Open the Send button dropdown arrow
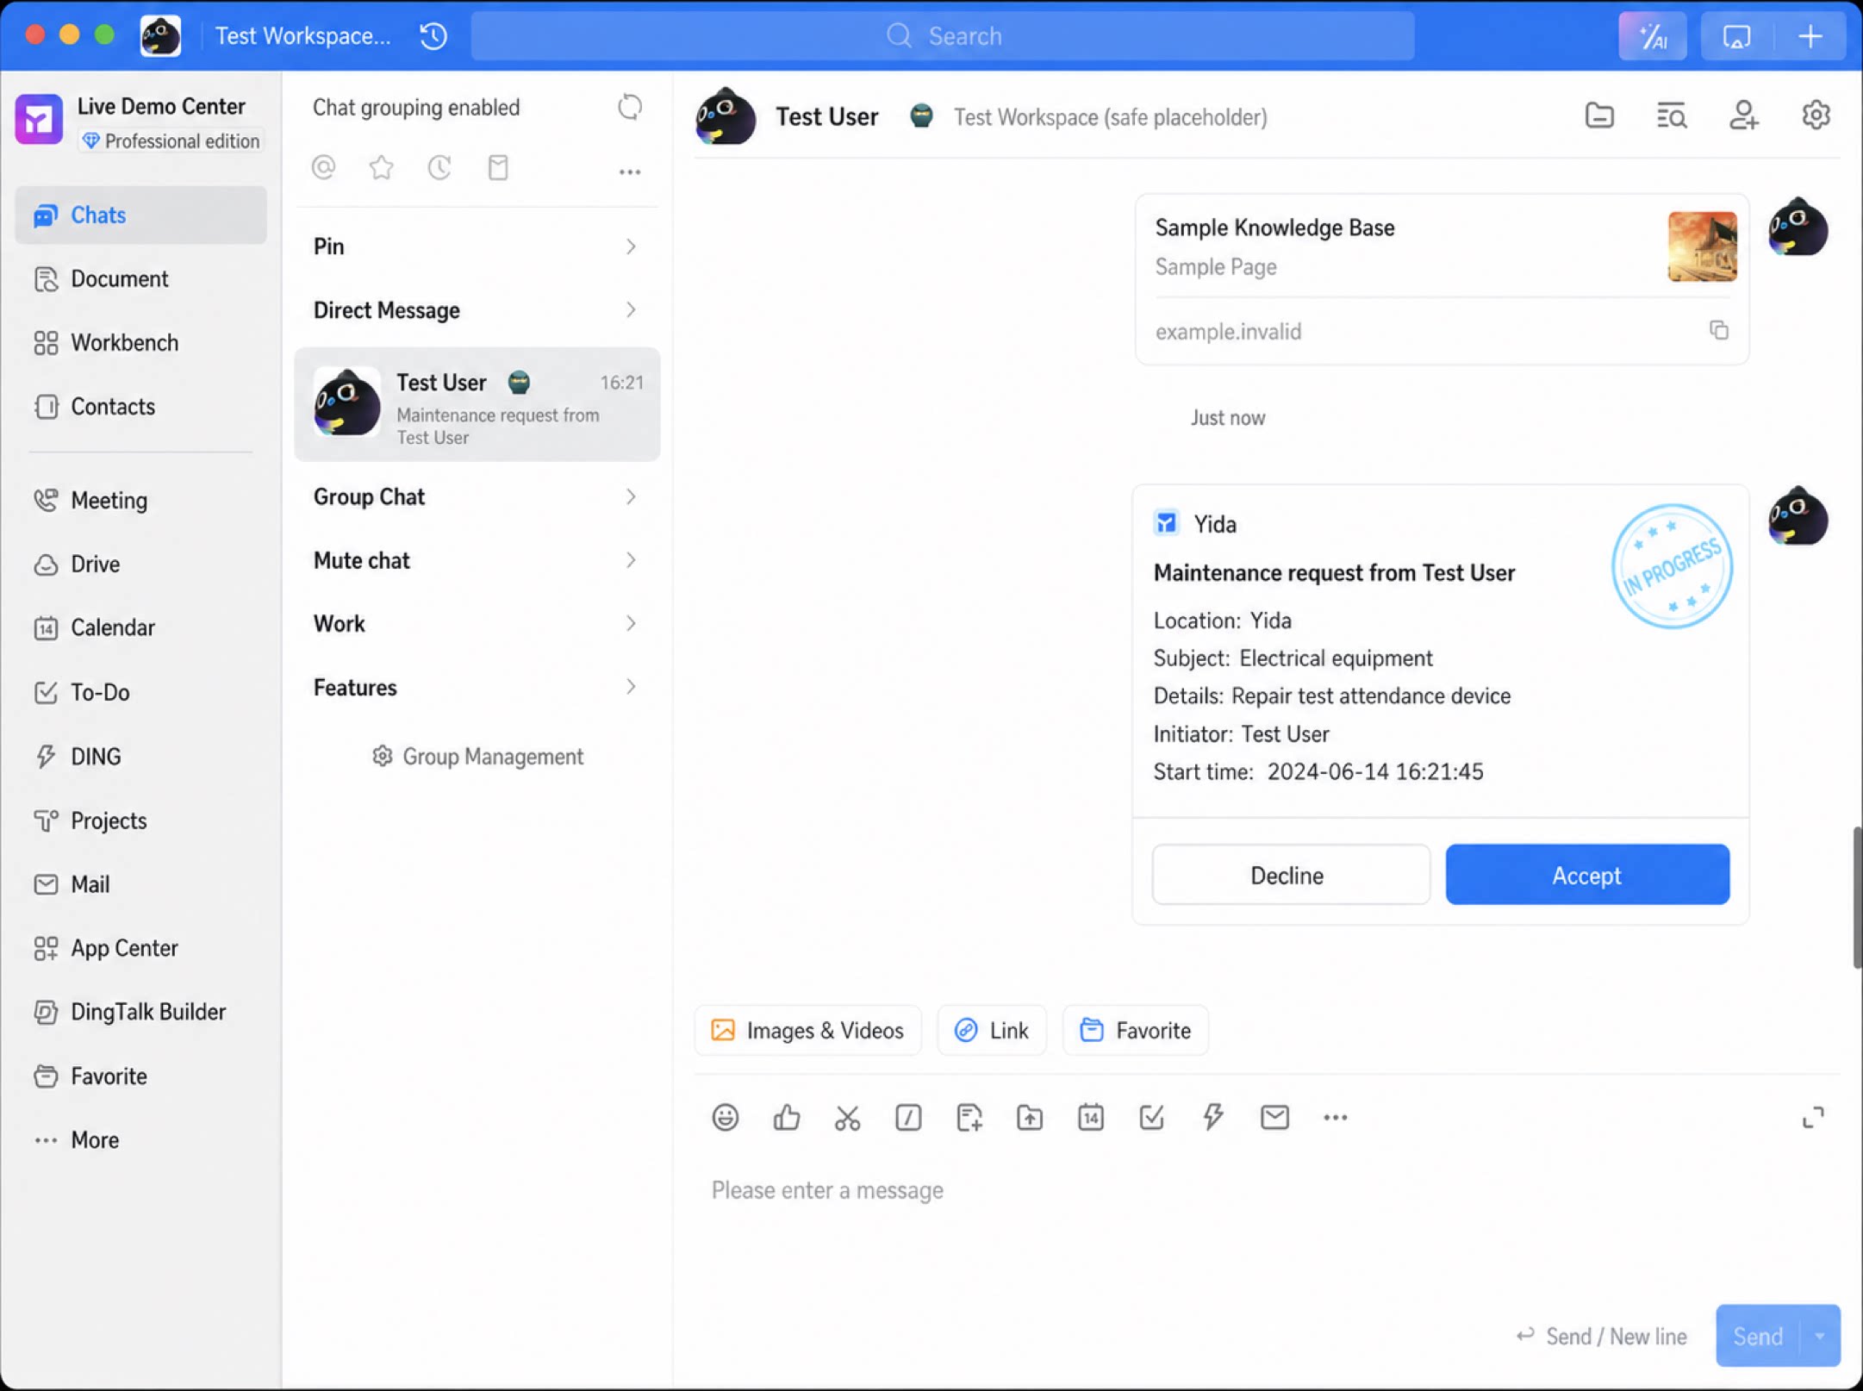 (1819, 1336)
